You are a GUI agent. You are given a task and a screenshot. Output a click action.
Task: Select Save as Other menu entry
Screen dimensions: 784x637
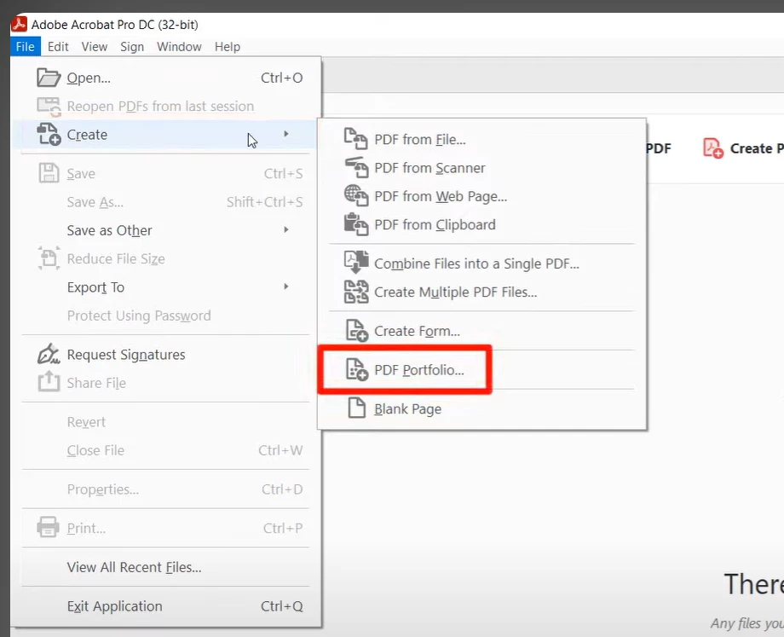pos(165,230)
